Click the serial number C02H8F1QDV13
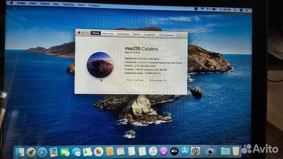 153,73
